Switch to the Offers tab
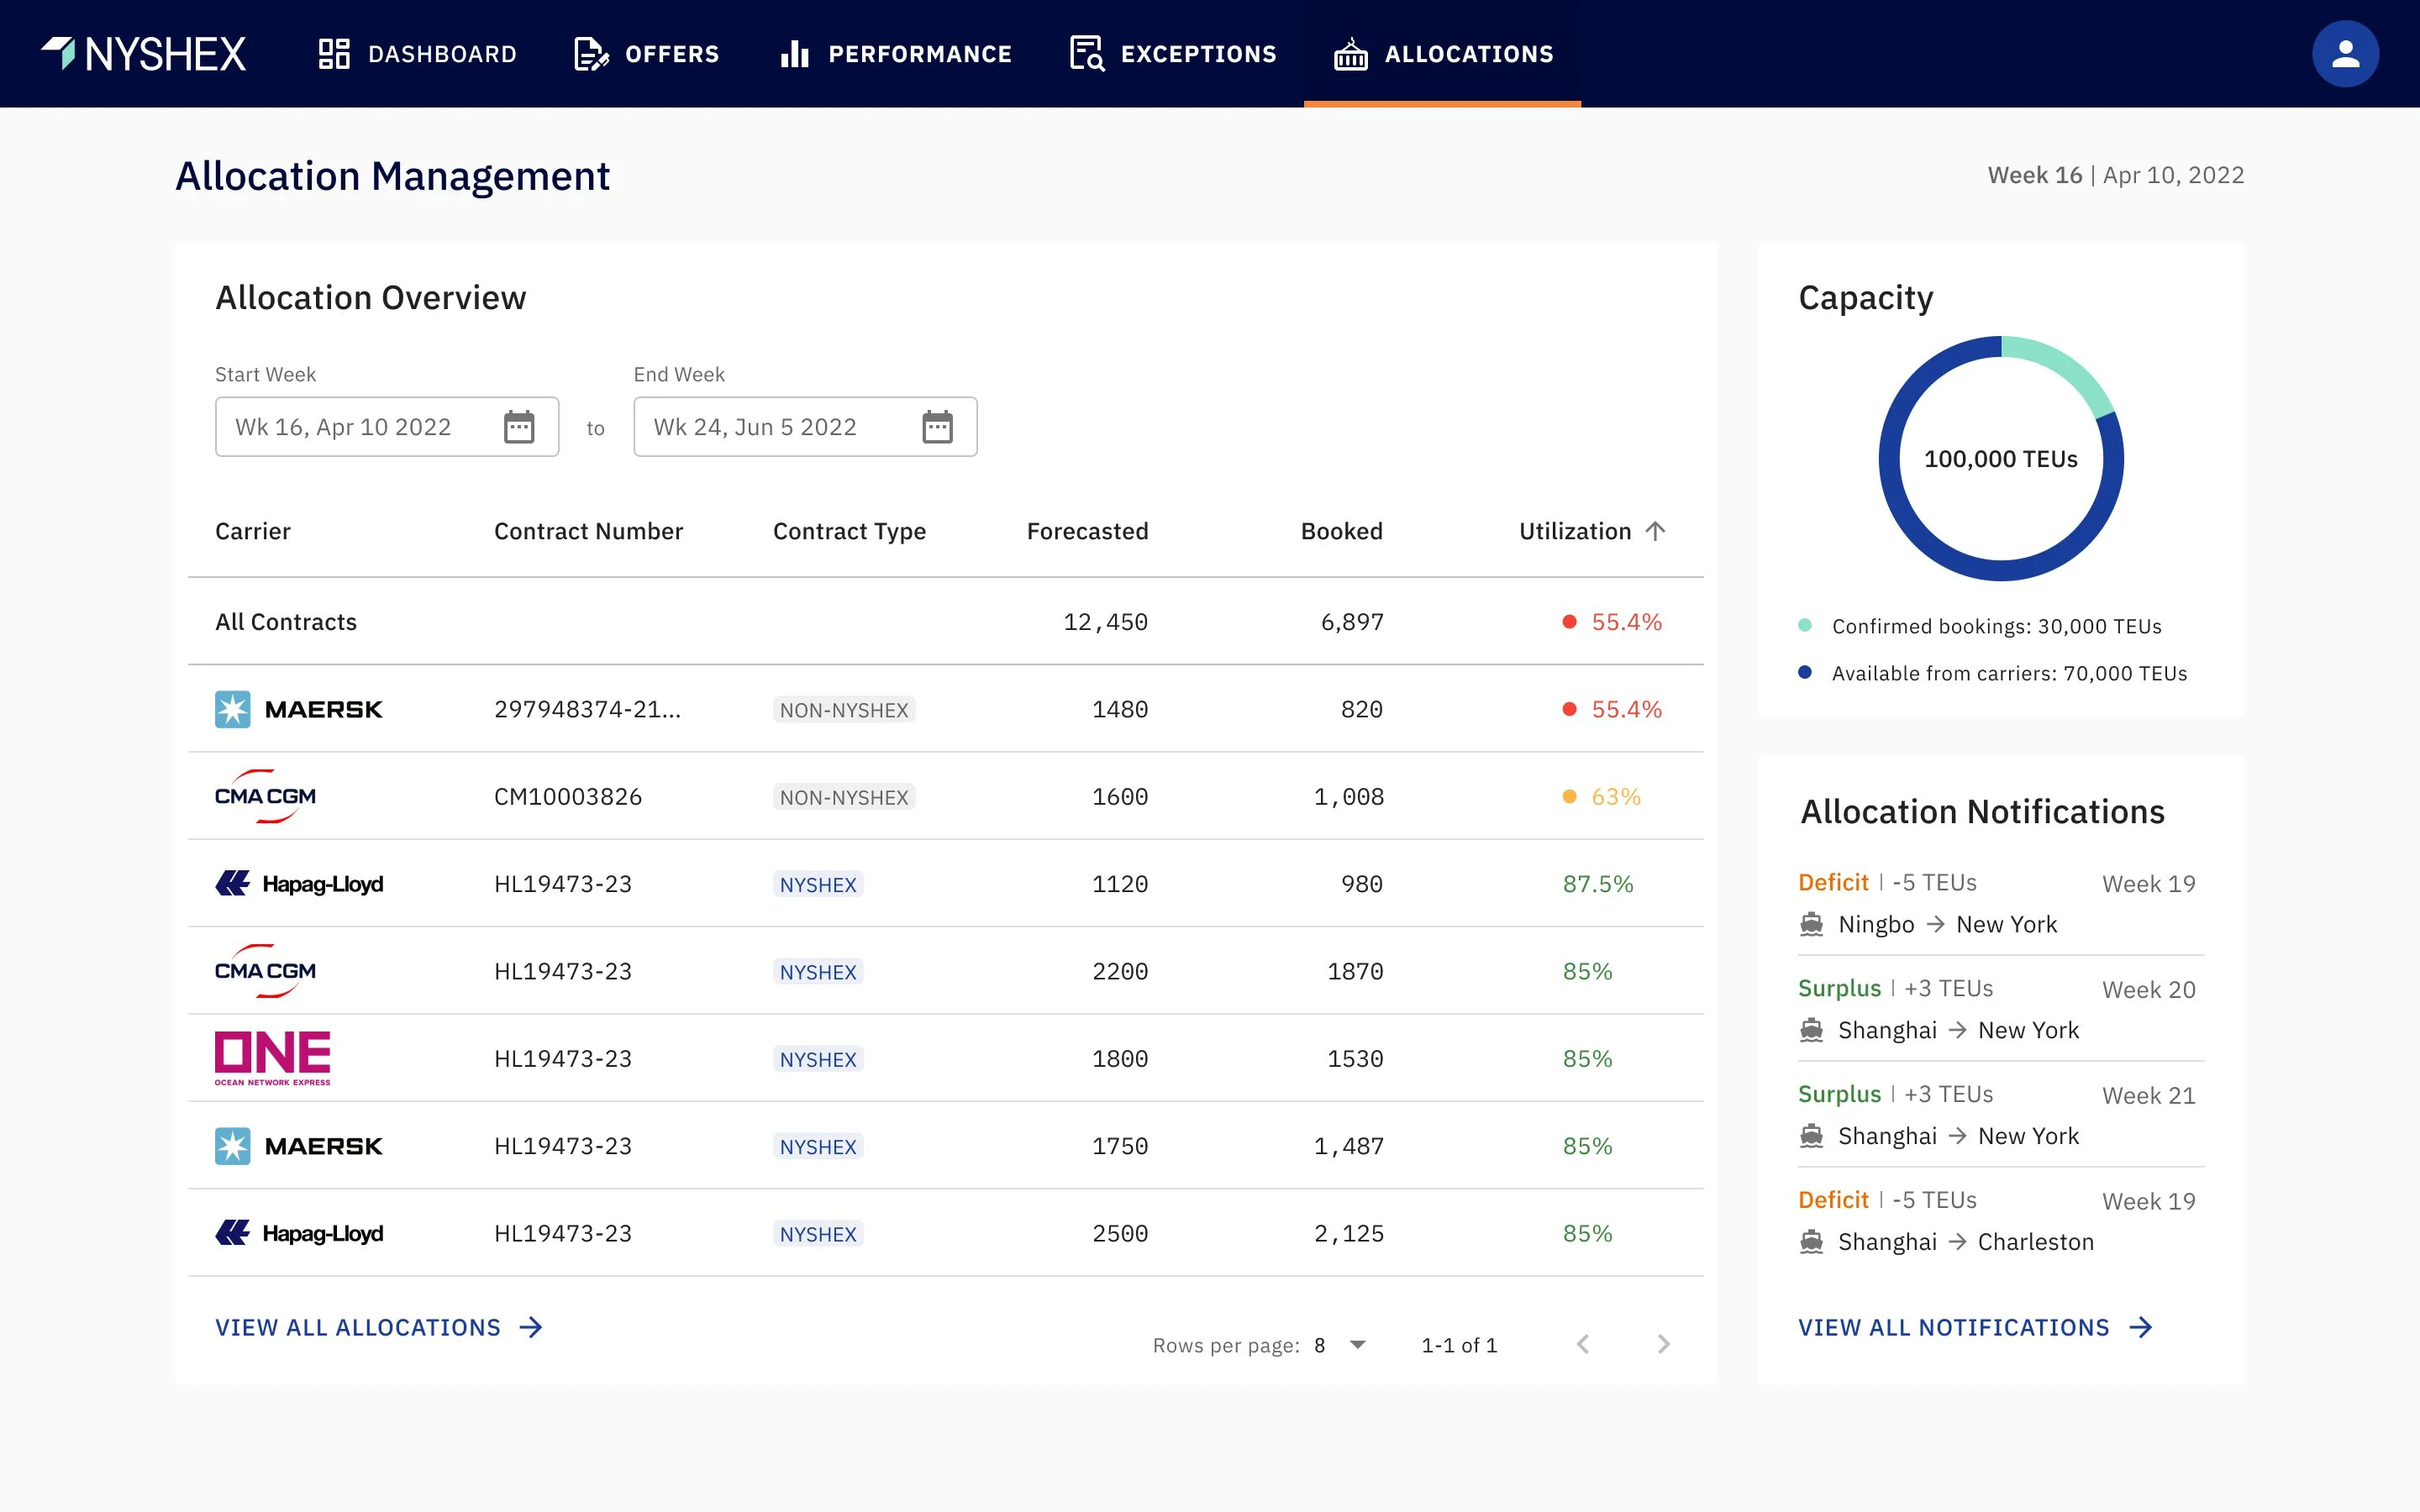 coord(647,54)
